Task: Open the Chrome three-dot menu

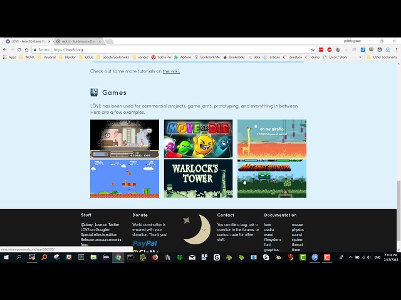Action: pos(396,50)
